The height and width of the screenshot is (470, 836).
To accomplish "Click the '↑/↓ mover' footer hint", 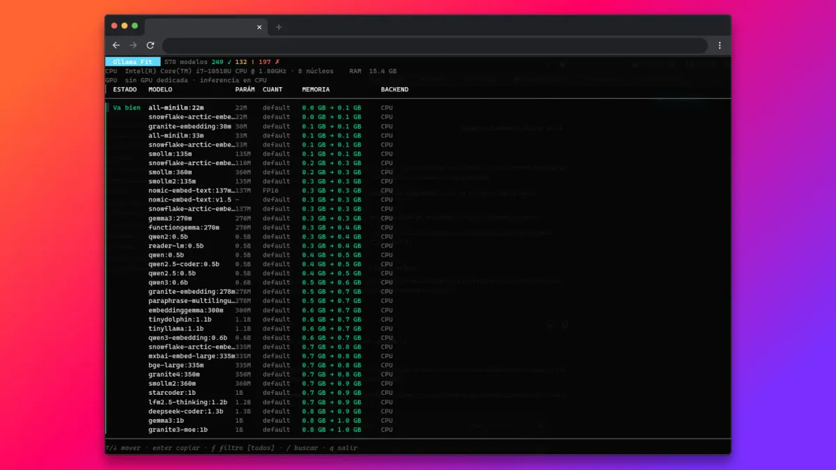I will [123, 448].
